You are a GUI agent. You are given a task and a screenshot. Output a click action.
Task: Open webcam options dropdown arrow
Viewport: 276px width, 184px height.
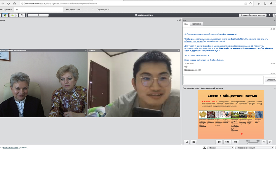[x=17, y=15]
